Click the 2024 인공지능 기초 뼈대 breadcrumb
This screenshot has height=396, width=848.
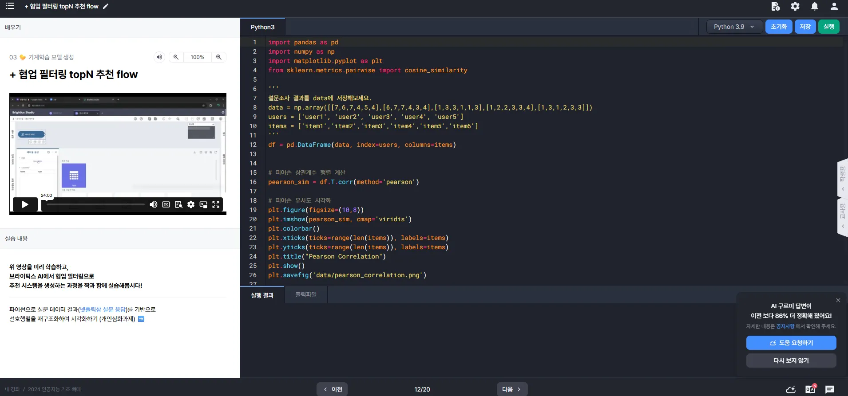(x=54, y=389)
